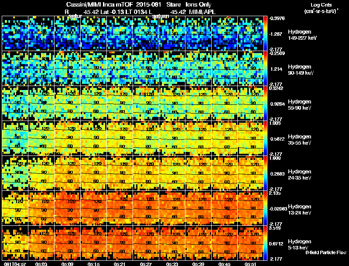Click the -0.02083 colorbar value
Screen dimensions: 349x266
[278, 209]
